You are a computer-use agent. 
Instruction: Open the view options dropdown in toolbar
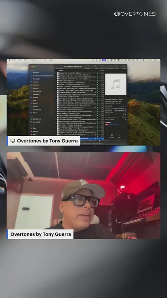(x=87, y=66)
